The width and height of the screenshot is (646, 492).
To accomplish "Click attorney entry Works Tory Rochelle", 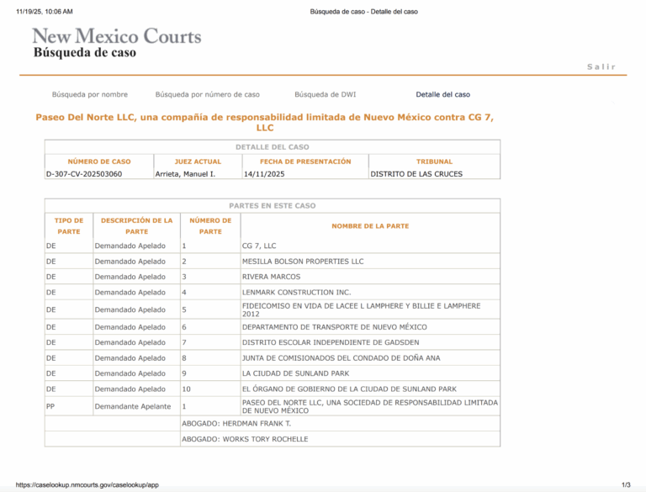I will (x=245, y=439).
